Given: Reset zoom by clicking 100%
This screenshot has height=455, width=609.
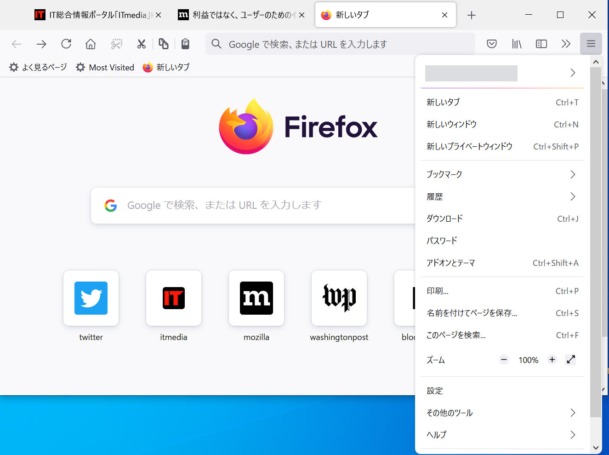Looking at the screenshot, I should click(x=529, y=360).
